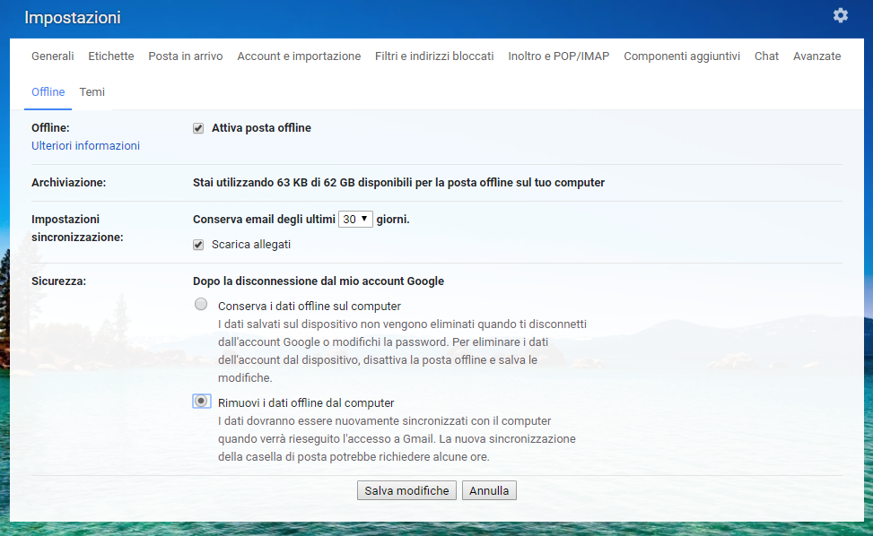Select Conserva i dati offline sul computer
This screenshot has height=536, width=873.
click(201, 304)
